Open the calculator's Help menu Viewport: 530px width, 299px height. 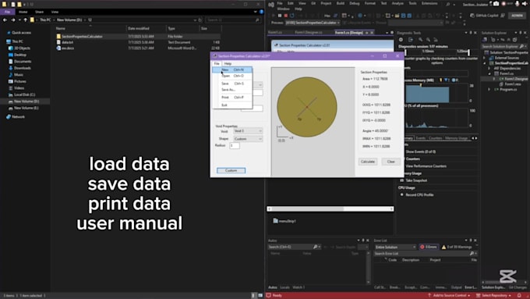point(228,63)
